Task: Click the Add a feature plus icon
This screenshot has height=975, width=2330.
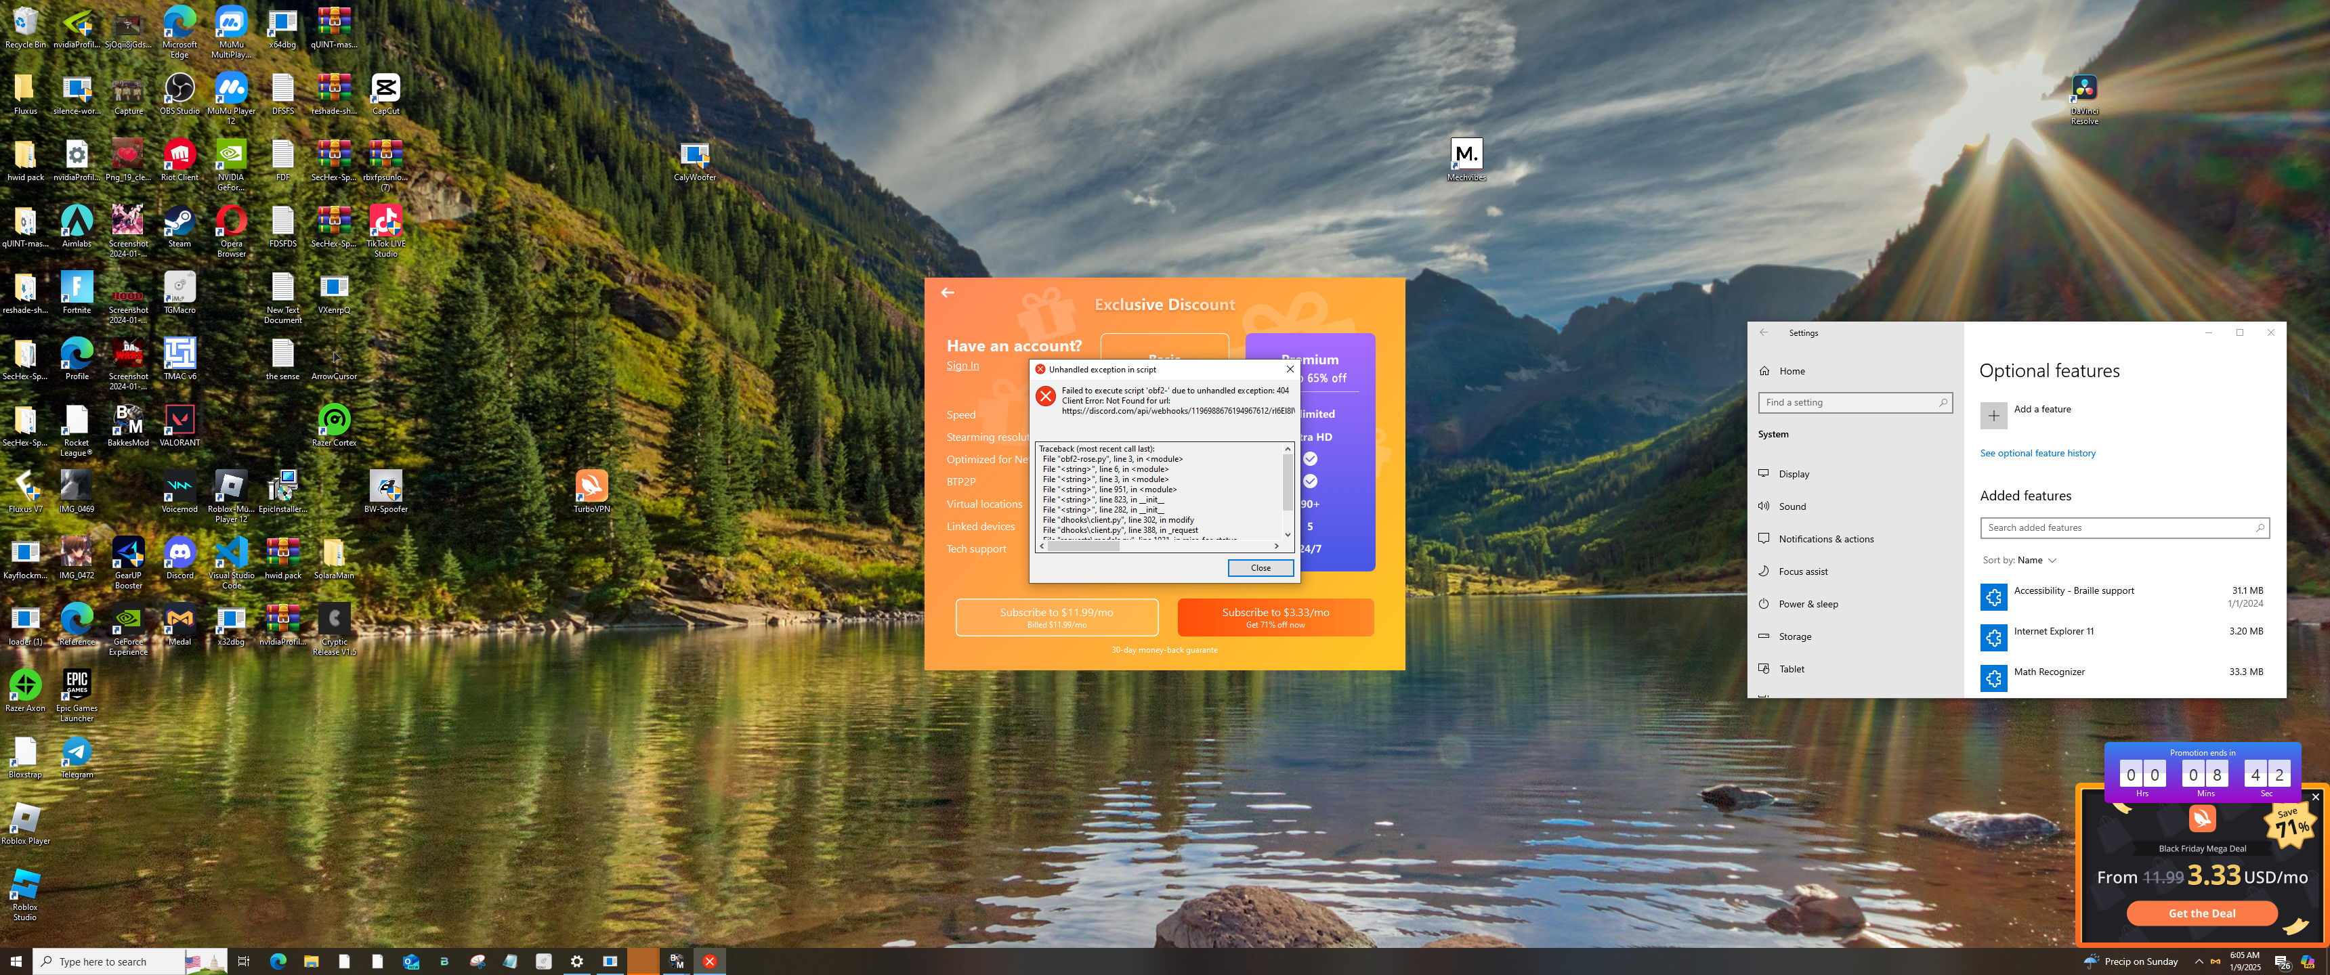Action: click(1993, 415)
